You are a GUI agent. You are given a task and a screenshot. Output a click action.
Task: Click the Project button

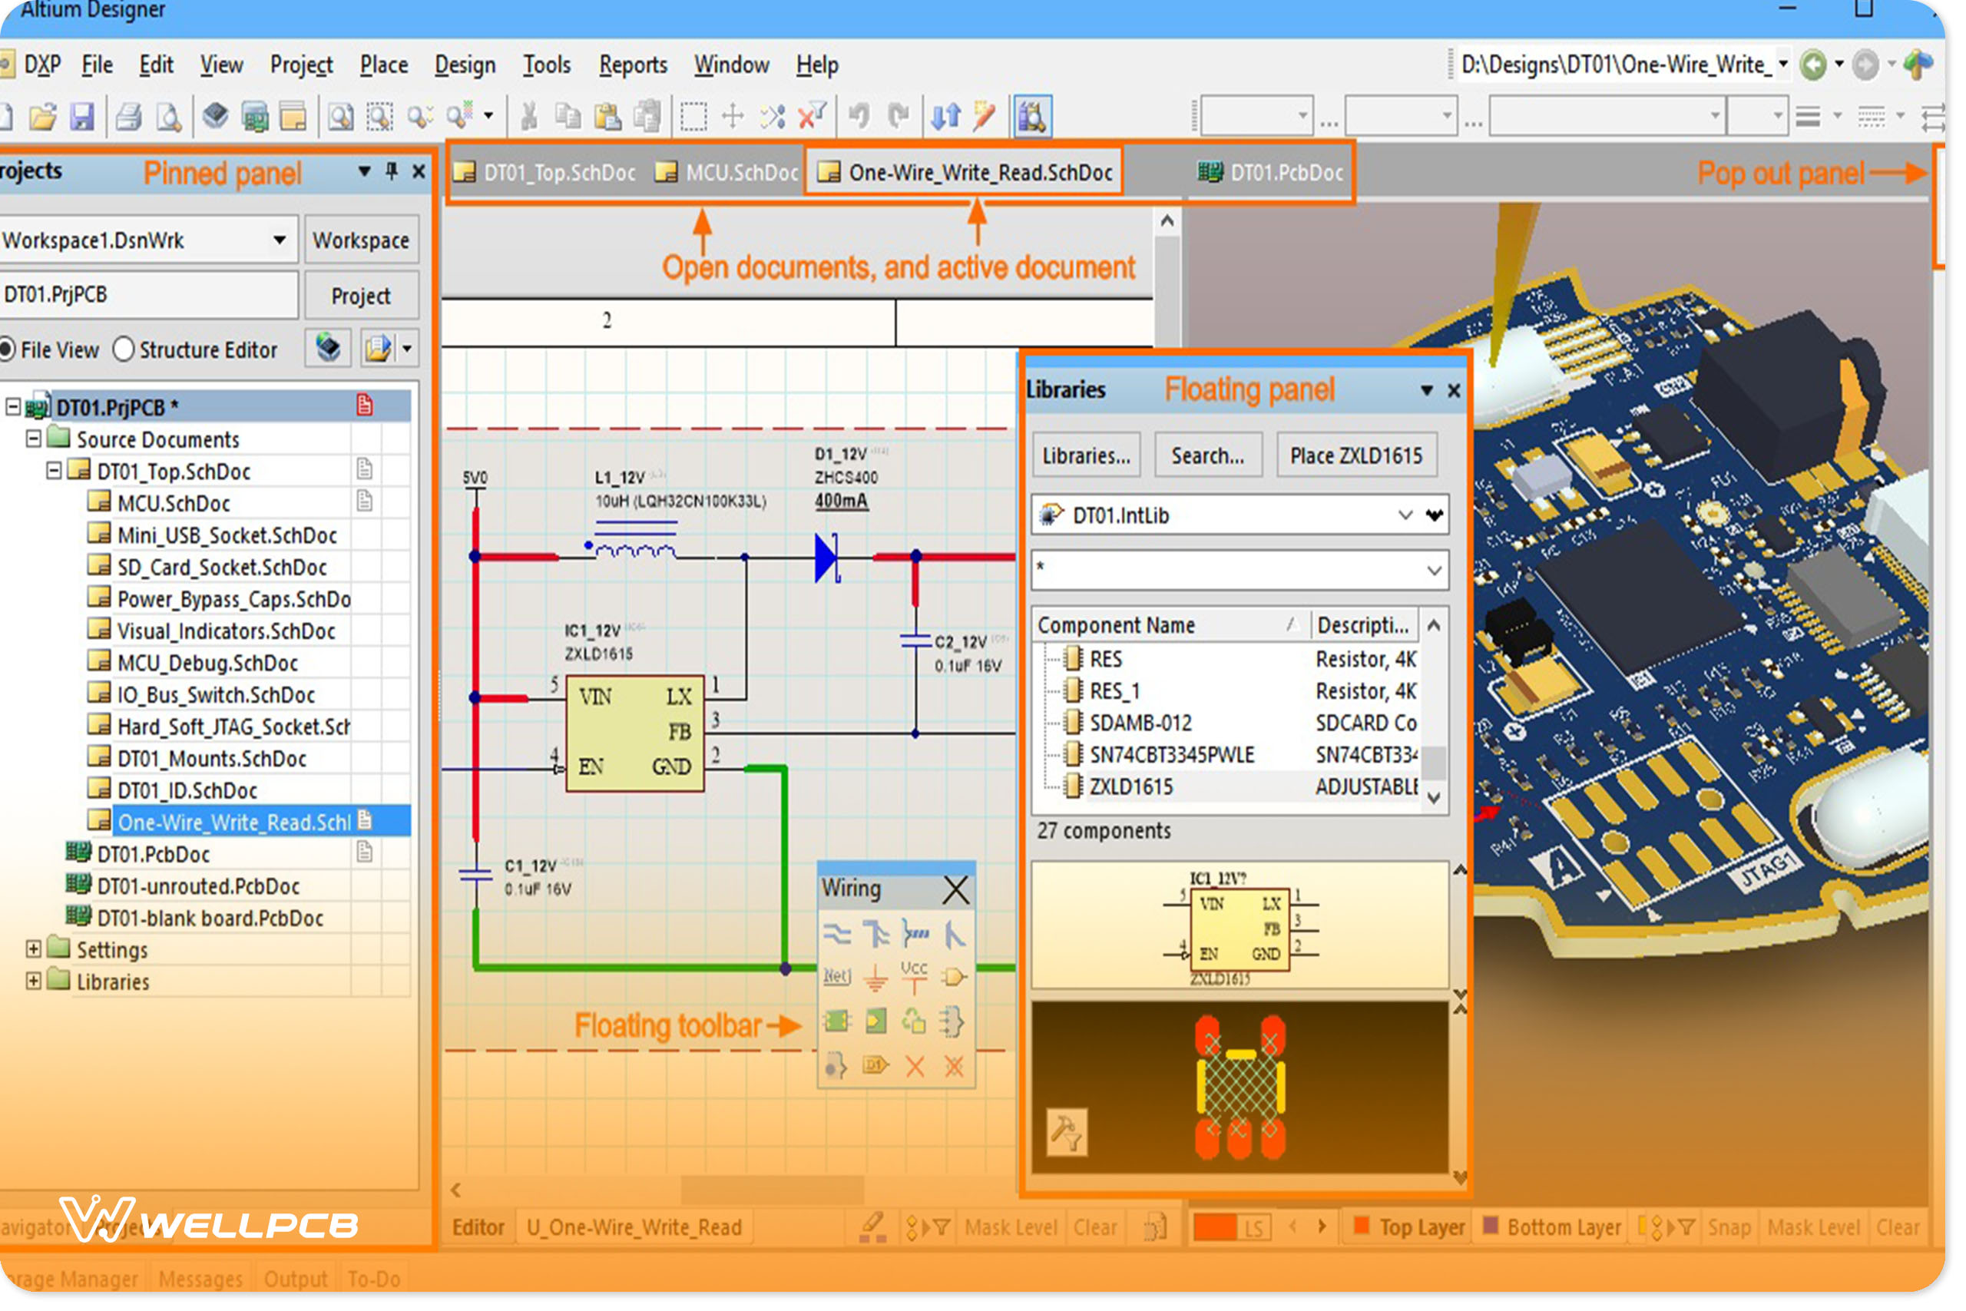(362, 296)
